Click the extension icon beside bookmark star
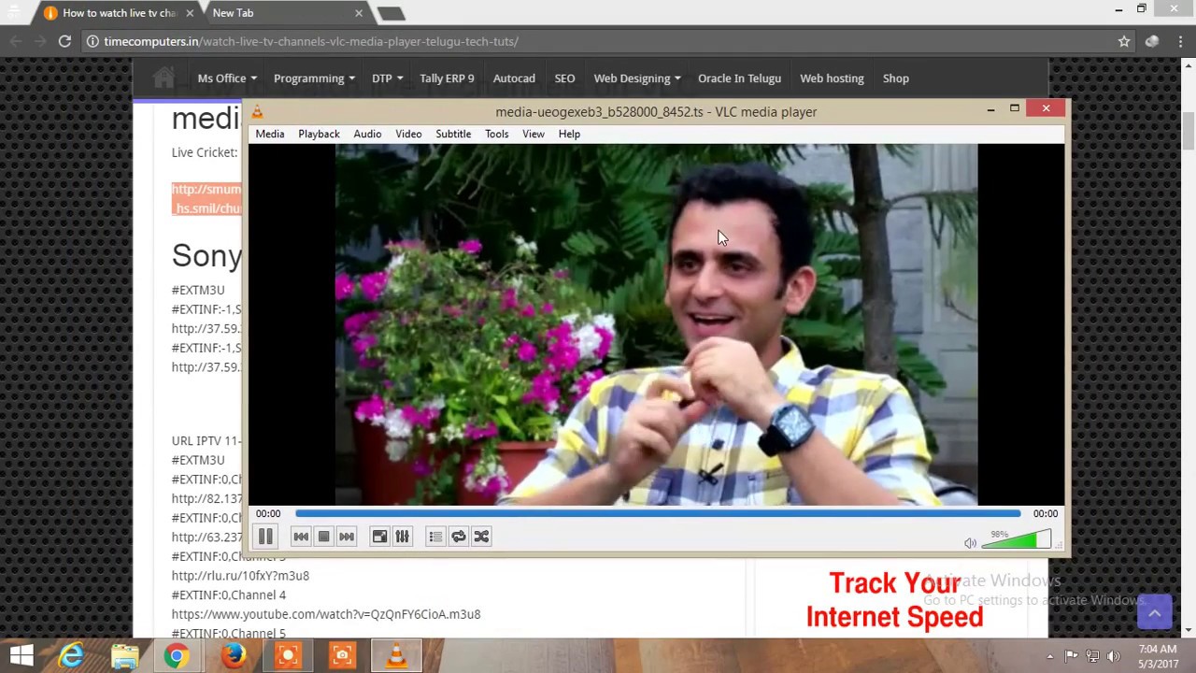Image resolution: width=1196 pixels, height=673 pixels. pyautogui.click(x=1152, y=41)
